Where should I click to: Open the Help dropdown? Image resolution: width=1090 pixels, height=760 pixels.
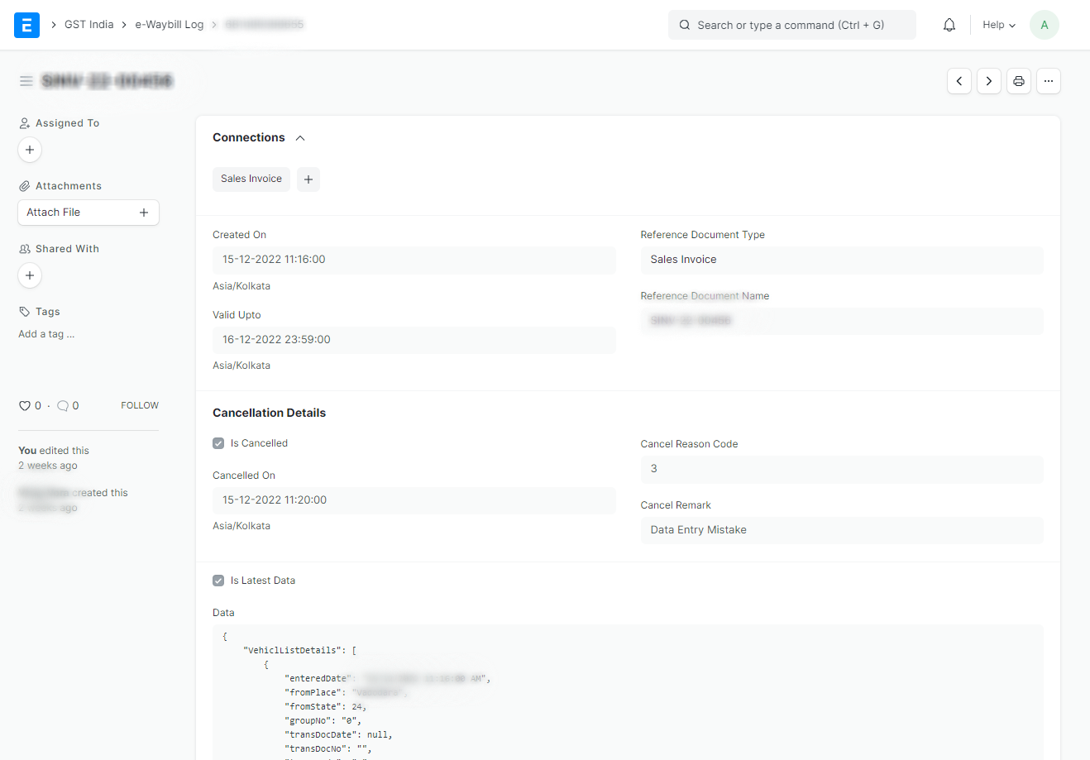click(999, 25)
